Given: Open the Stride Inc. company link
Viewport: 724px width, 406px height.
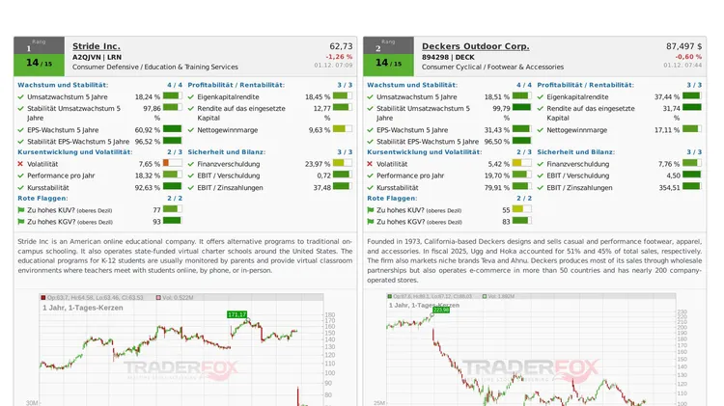Looking at the screenshot, I should coord(97,46).
